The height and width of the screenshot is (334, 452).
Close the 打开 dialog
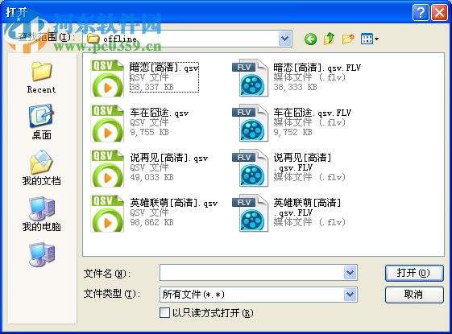tap(439, 13)
